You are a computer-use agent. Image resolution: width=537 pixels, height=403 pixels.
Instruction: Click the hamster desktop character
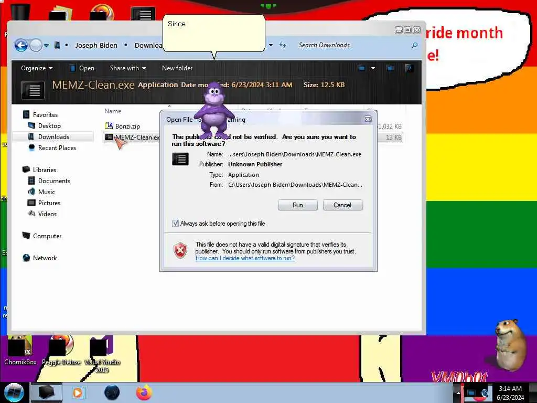point(511,345)
